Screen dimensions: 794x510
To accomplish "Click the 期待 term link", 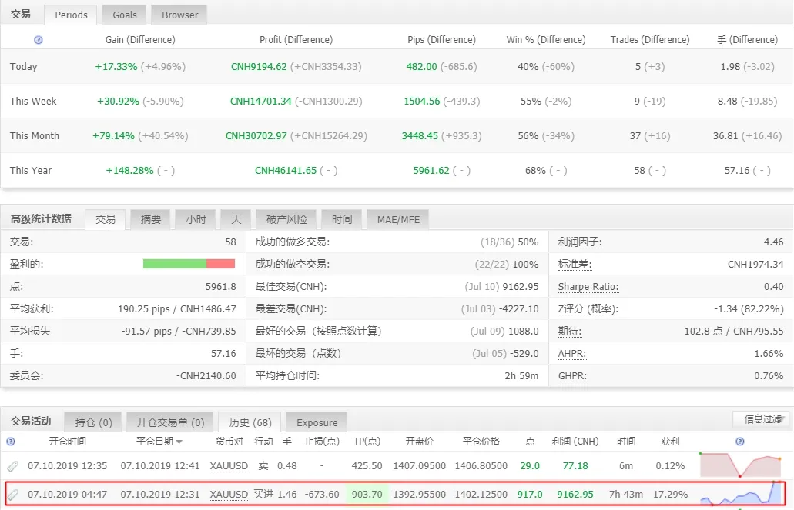I will 570,332.
